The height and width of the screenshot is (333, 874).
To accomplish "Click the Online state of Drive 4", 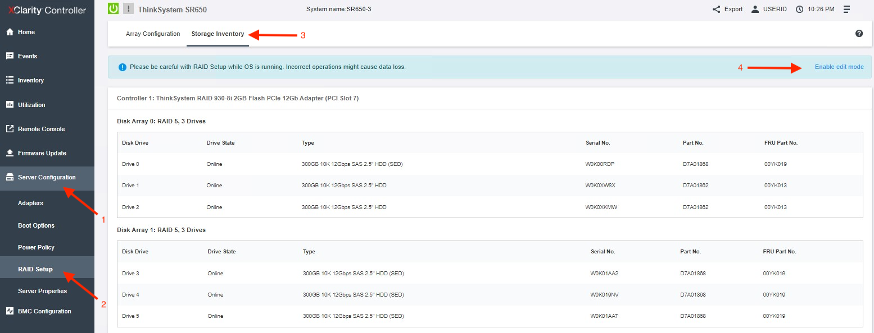I will (x=215, y=294).
